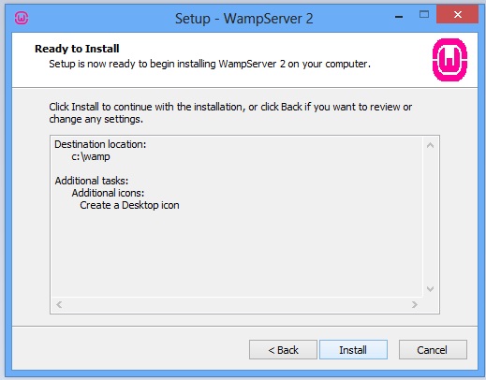The image size is (486, 380).
Task: Click the vertical scrollbar track in summary
Action: tap(431, 217)
